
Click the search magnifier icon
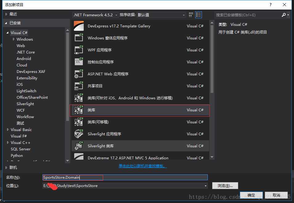coord(284,15)
